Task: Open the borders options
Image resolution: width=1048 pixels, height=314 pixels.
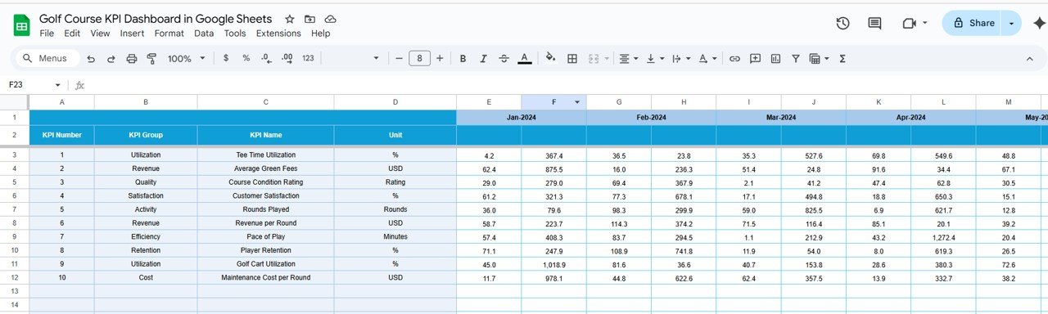Action: pyautogui.click(x=572, y=59)
